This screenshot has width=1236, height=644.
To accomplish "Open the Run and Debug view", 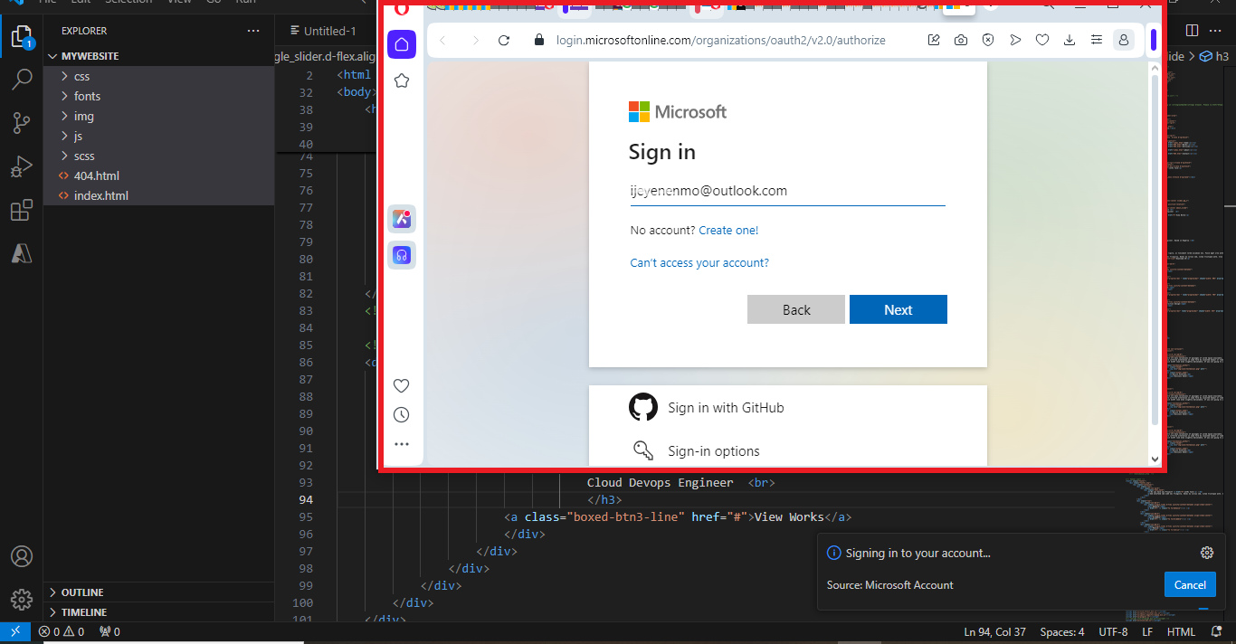I will (x=22, y=167).
